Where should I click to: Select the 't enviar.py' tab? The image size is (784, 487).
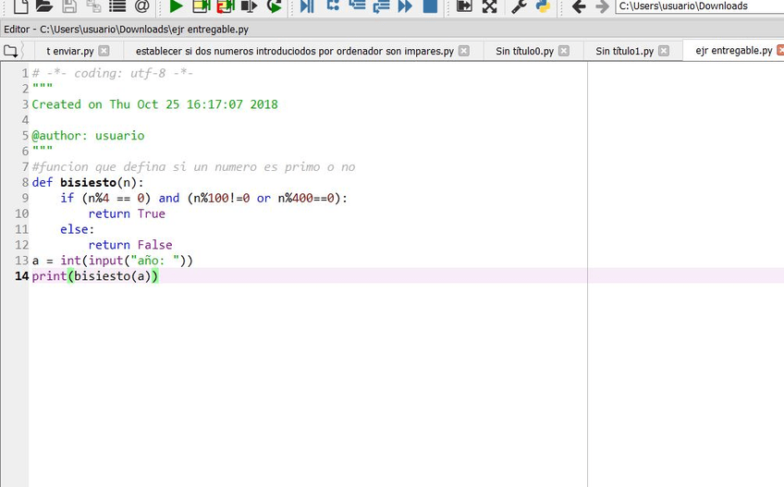pyautogui.click(x=70, y=51)
